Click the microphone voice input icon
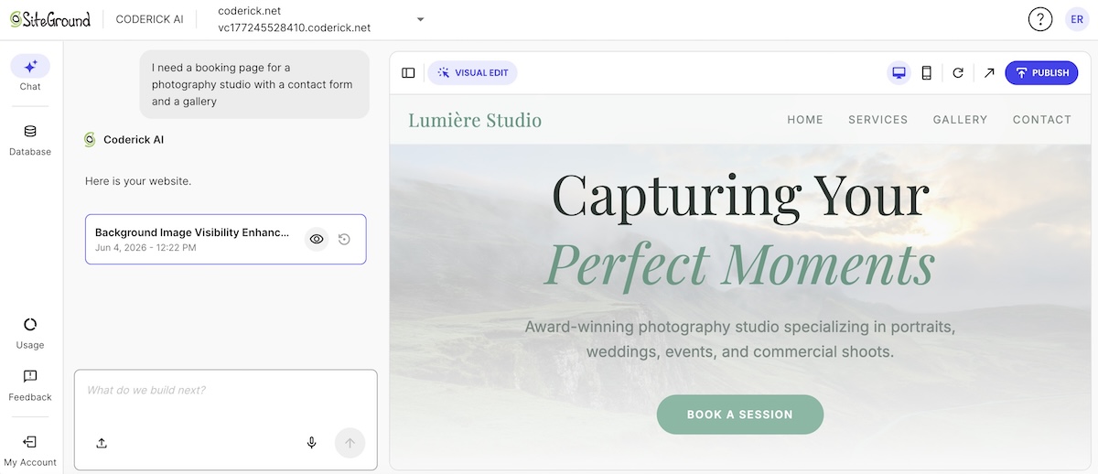This screenshot has width=1098, height=474. (312, 443)
